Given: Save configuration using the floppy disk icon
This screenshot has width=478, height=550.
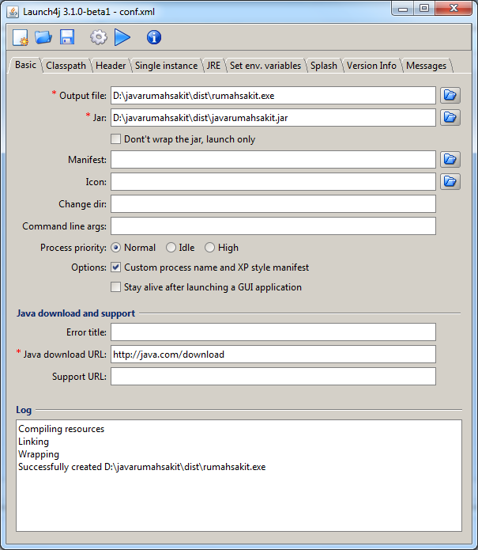Looking at the screenshot, I should pos(67,37).
